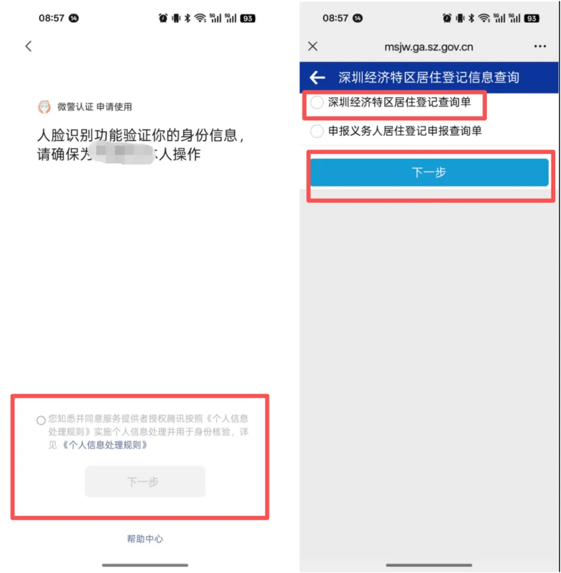Viewport: 561px width, 573px height.
Task: Tap the notification count badge 14 on left
Action: coord(74,18)
